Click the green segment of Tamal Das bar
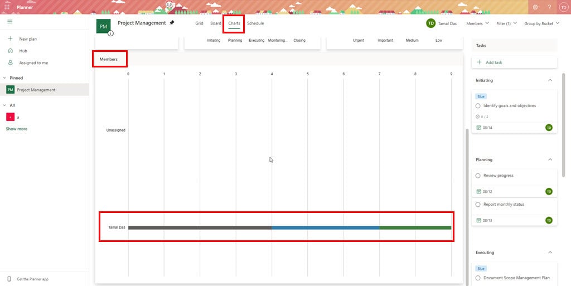The width and height of the screenshot is (571, 286). click(x=415, y=228)
